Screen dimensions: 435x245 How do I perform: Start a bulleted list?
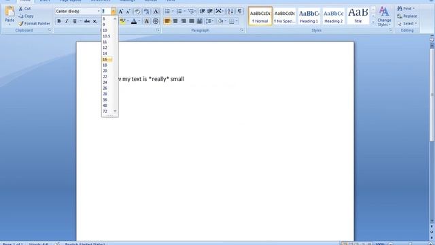[167, 12]
